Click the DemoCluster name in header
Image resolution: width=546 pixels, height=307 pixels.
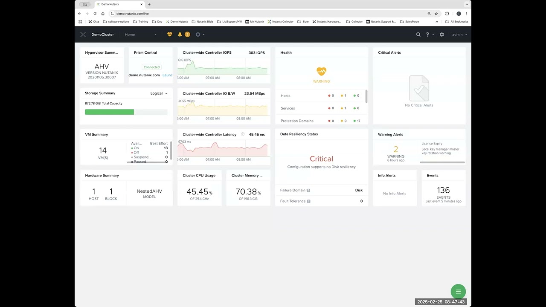tap(102, 35)
